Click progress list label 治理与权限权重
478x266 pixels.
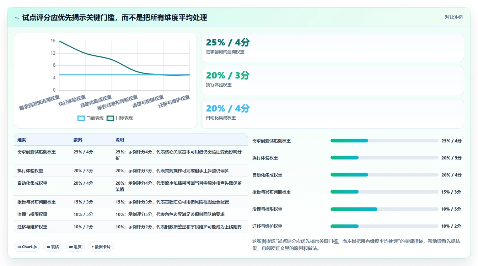coord(267,209)
